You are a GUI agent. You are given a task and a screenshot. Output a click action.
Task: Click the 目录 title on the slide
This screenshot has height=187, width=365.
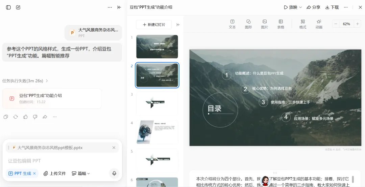click(x=215, y=108)
